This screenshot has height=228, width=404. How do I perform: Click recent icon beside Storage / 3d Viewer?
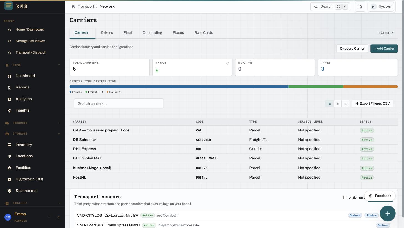(10, 41)
